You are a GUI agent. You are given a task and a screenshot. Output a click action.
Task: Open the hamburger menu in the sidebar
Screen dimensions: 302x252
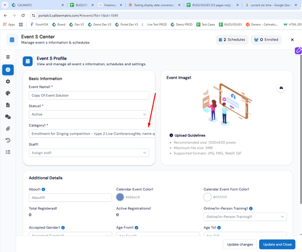(x=8, y=57)
